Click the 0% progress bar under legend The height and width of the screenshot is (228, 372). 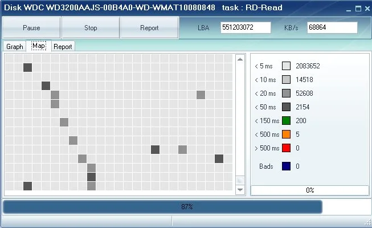click(x=310, y=190)
